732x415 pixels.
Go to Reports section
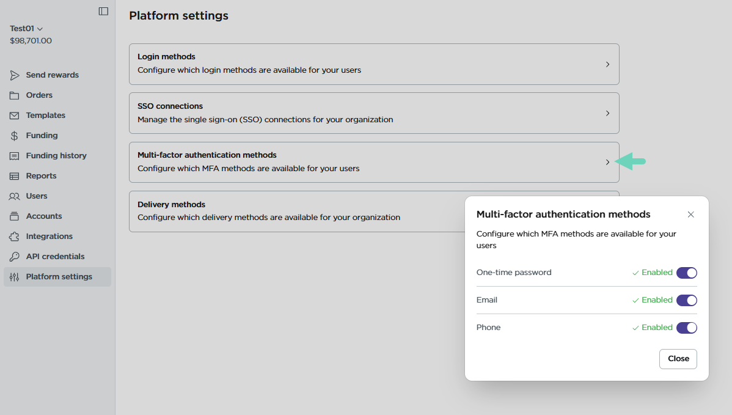(57, 176)
